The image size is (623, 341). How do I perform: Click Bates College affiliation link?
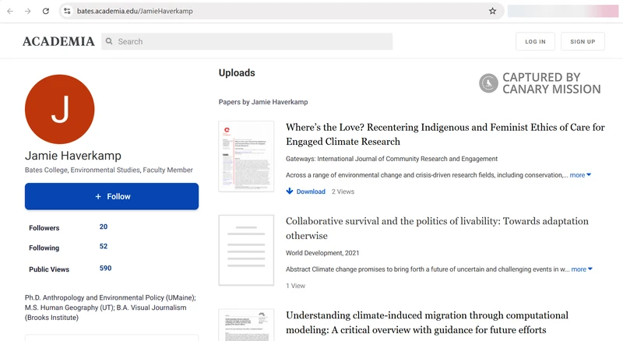click(x=46, y=170)
